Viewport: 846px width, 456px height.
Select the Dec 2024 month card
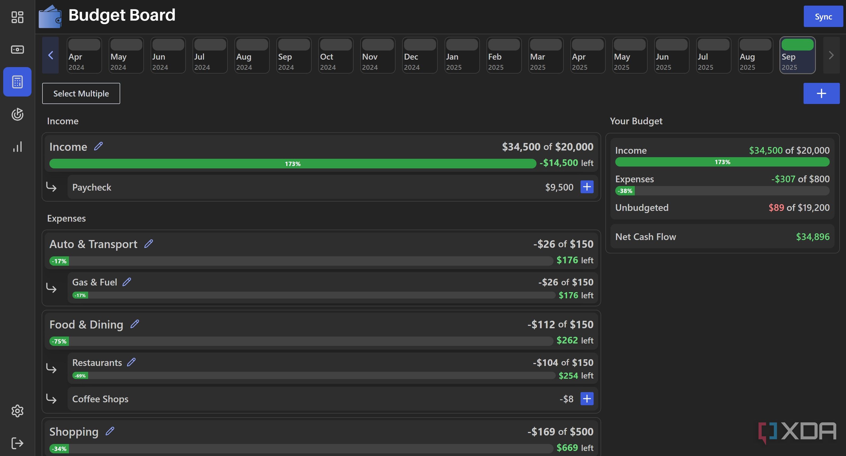tap(420, 55)
